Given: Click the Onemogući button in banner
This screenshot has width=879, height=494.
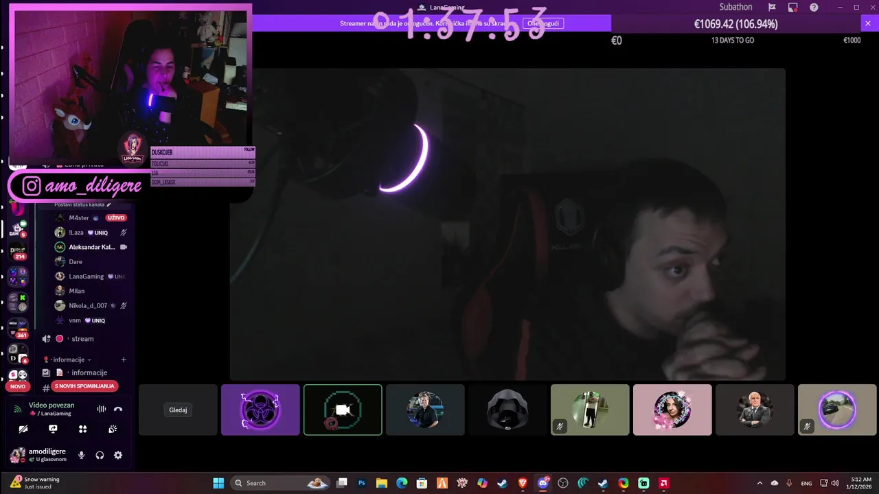Looking at the screenshot, I should tap(543, 23).
